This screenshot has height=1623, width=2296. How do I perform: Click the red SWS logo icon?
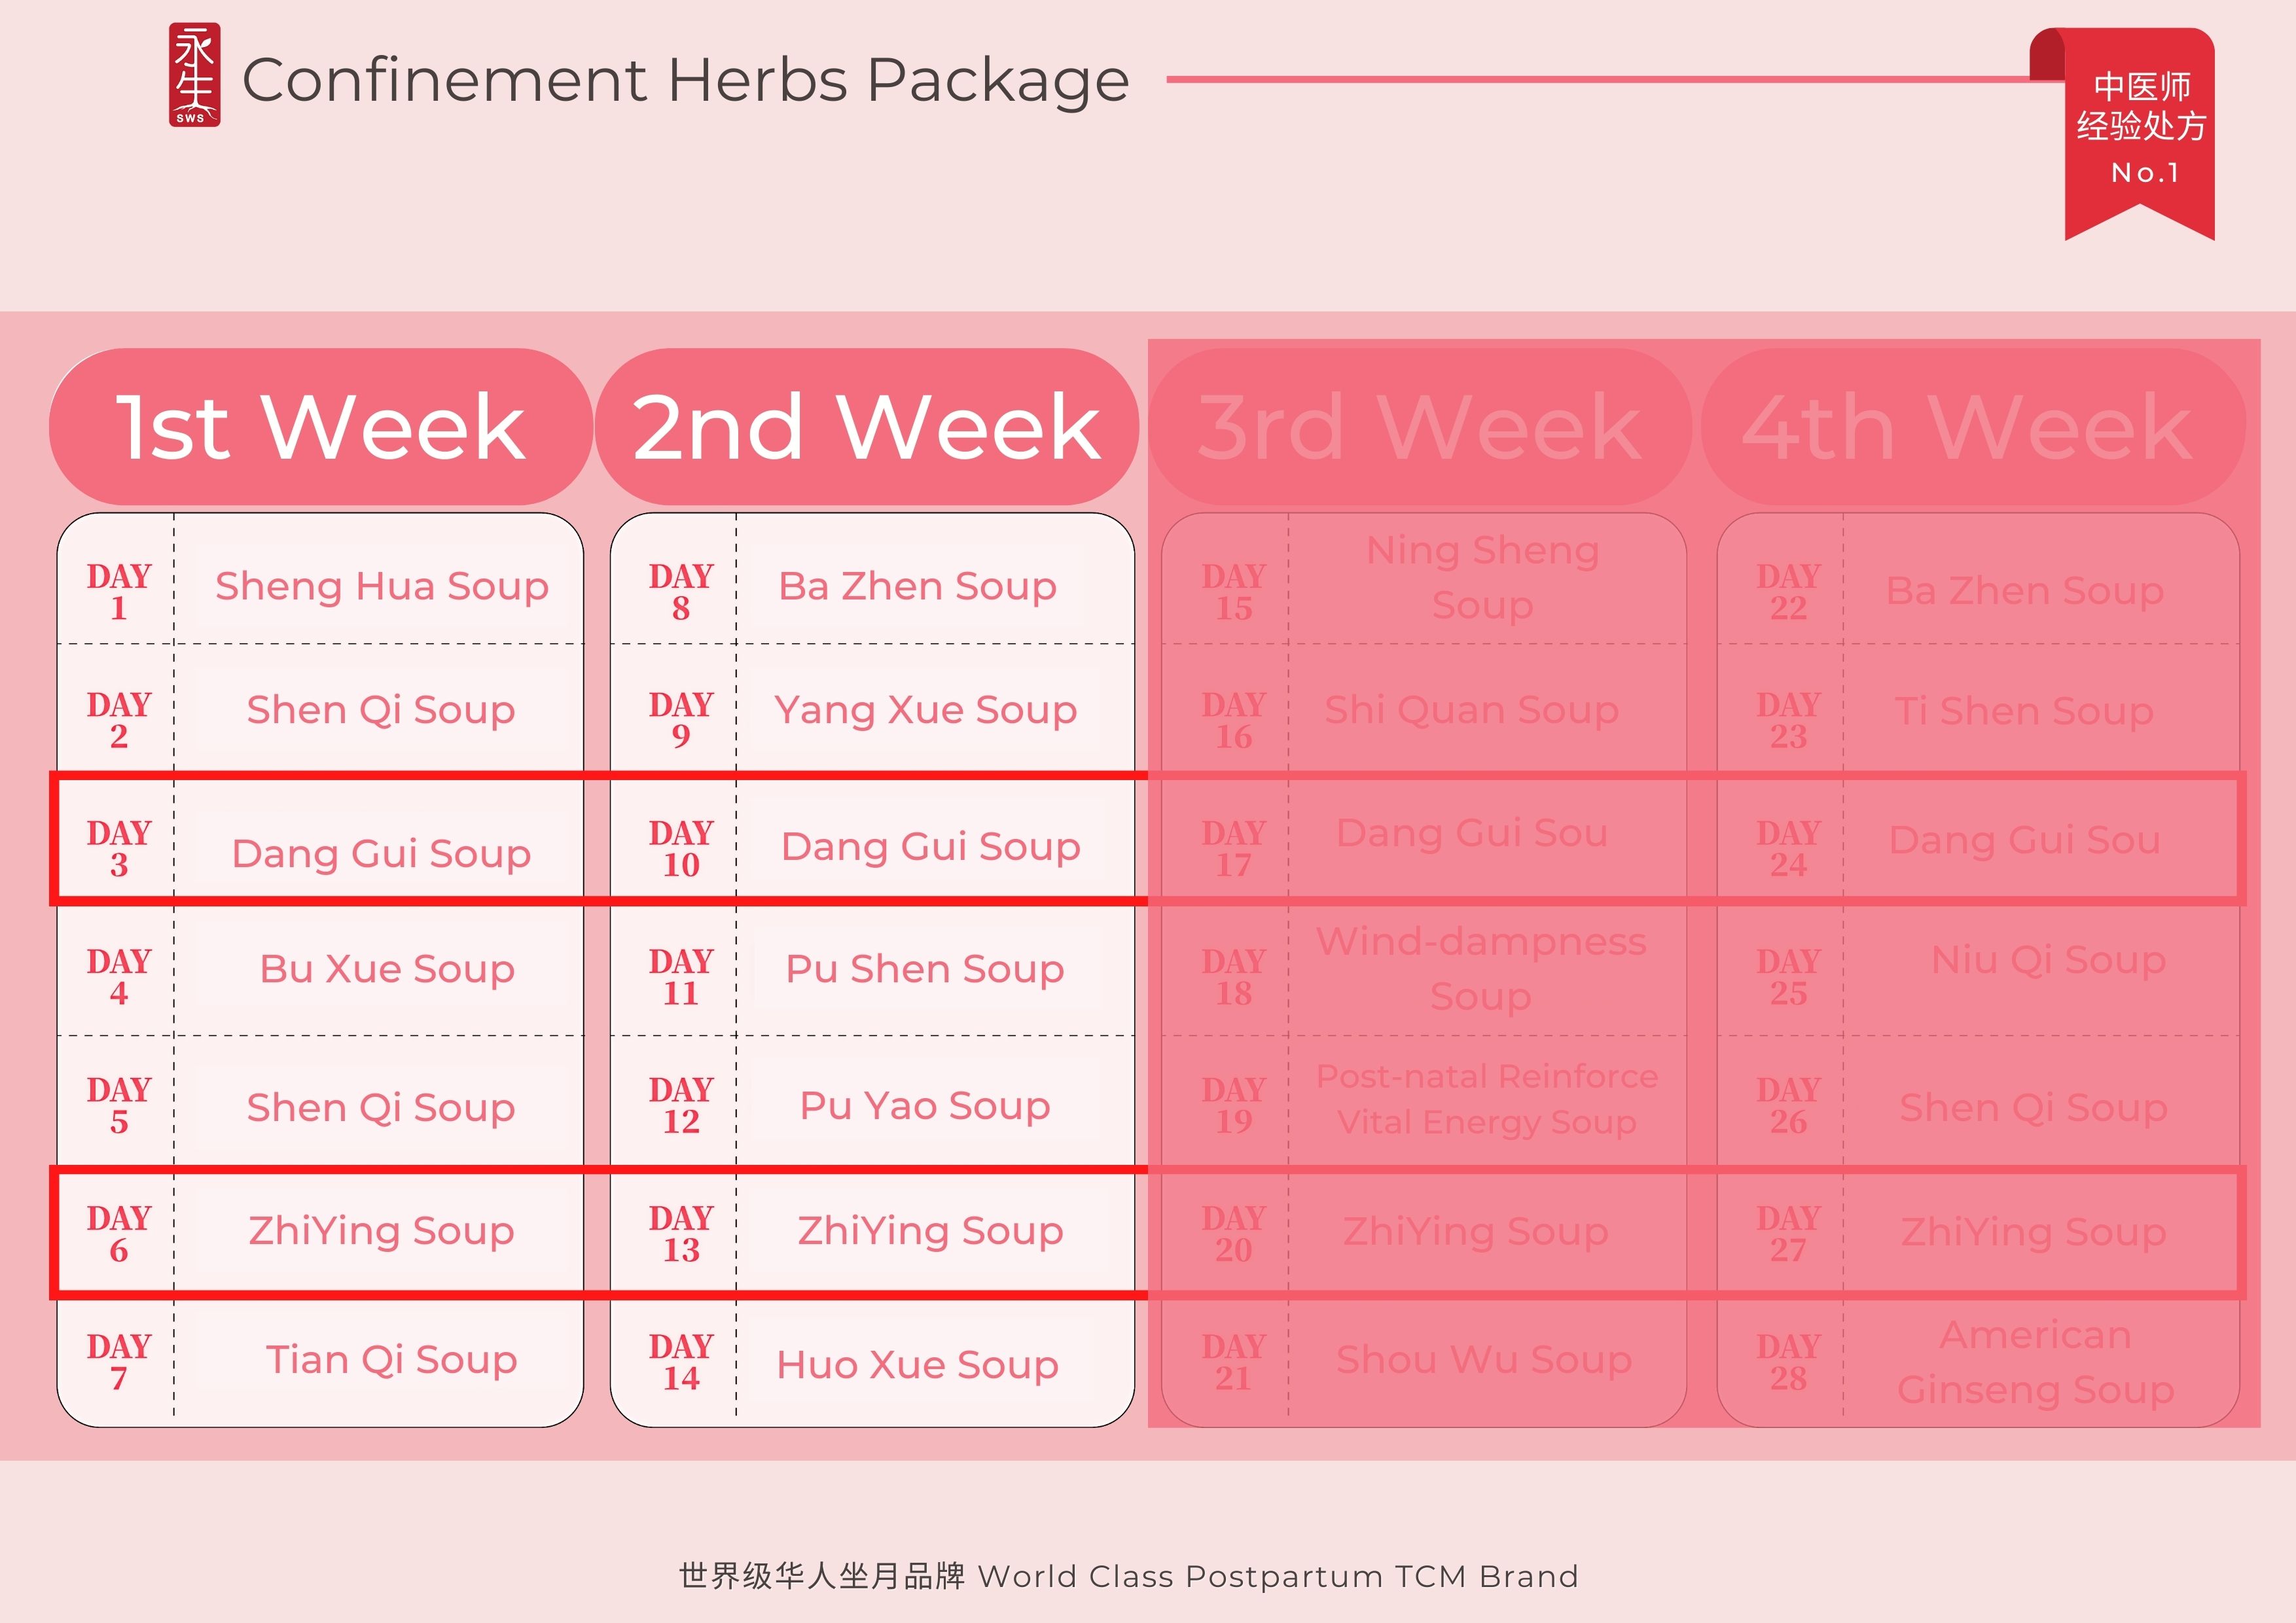(x=194, y=75)
